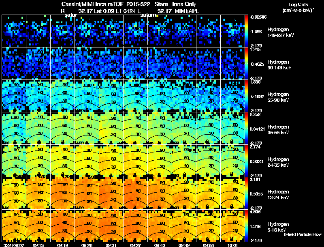Click the 'MIMI/APL' text in the header
Screen dimensions: 324x247
pos(187,11)
